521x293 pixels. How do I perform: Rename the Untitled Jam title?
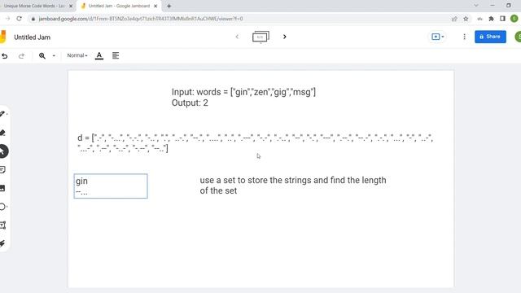coord(33,37)
